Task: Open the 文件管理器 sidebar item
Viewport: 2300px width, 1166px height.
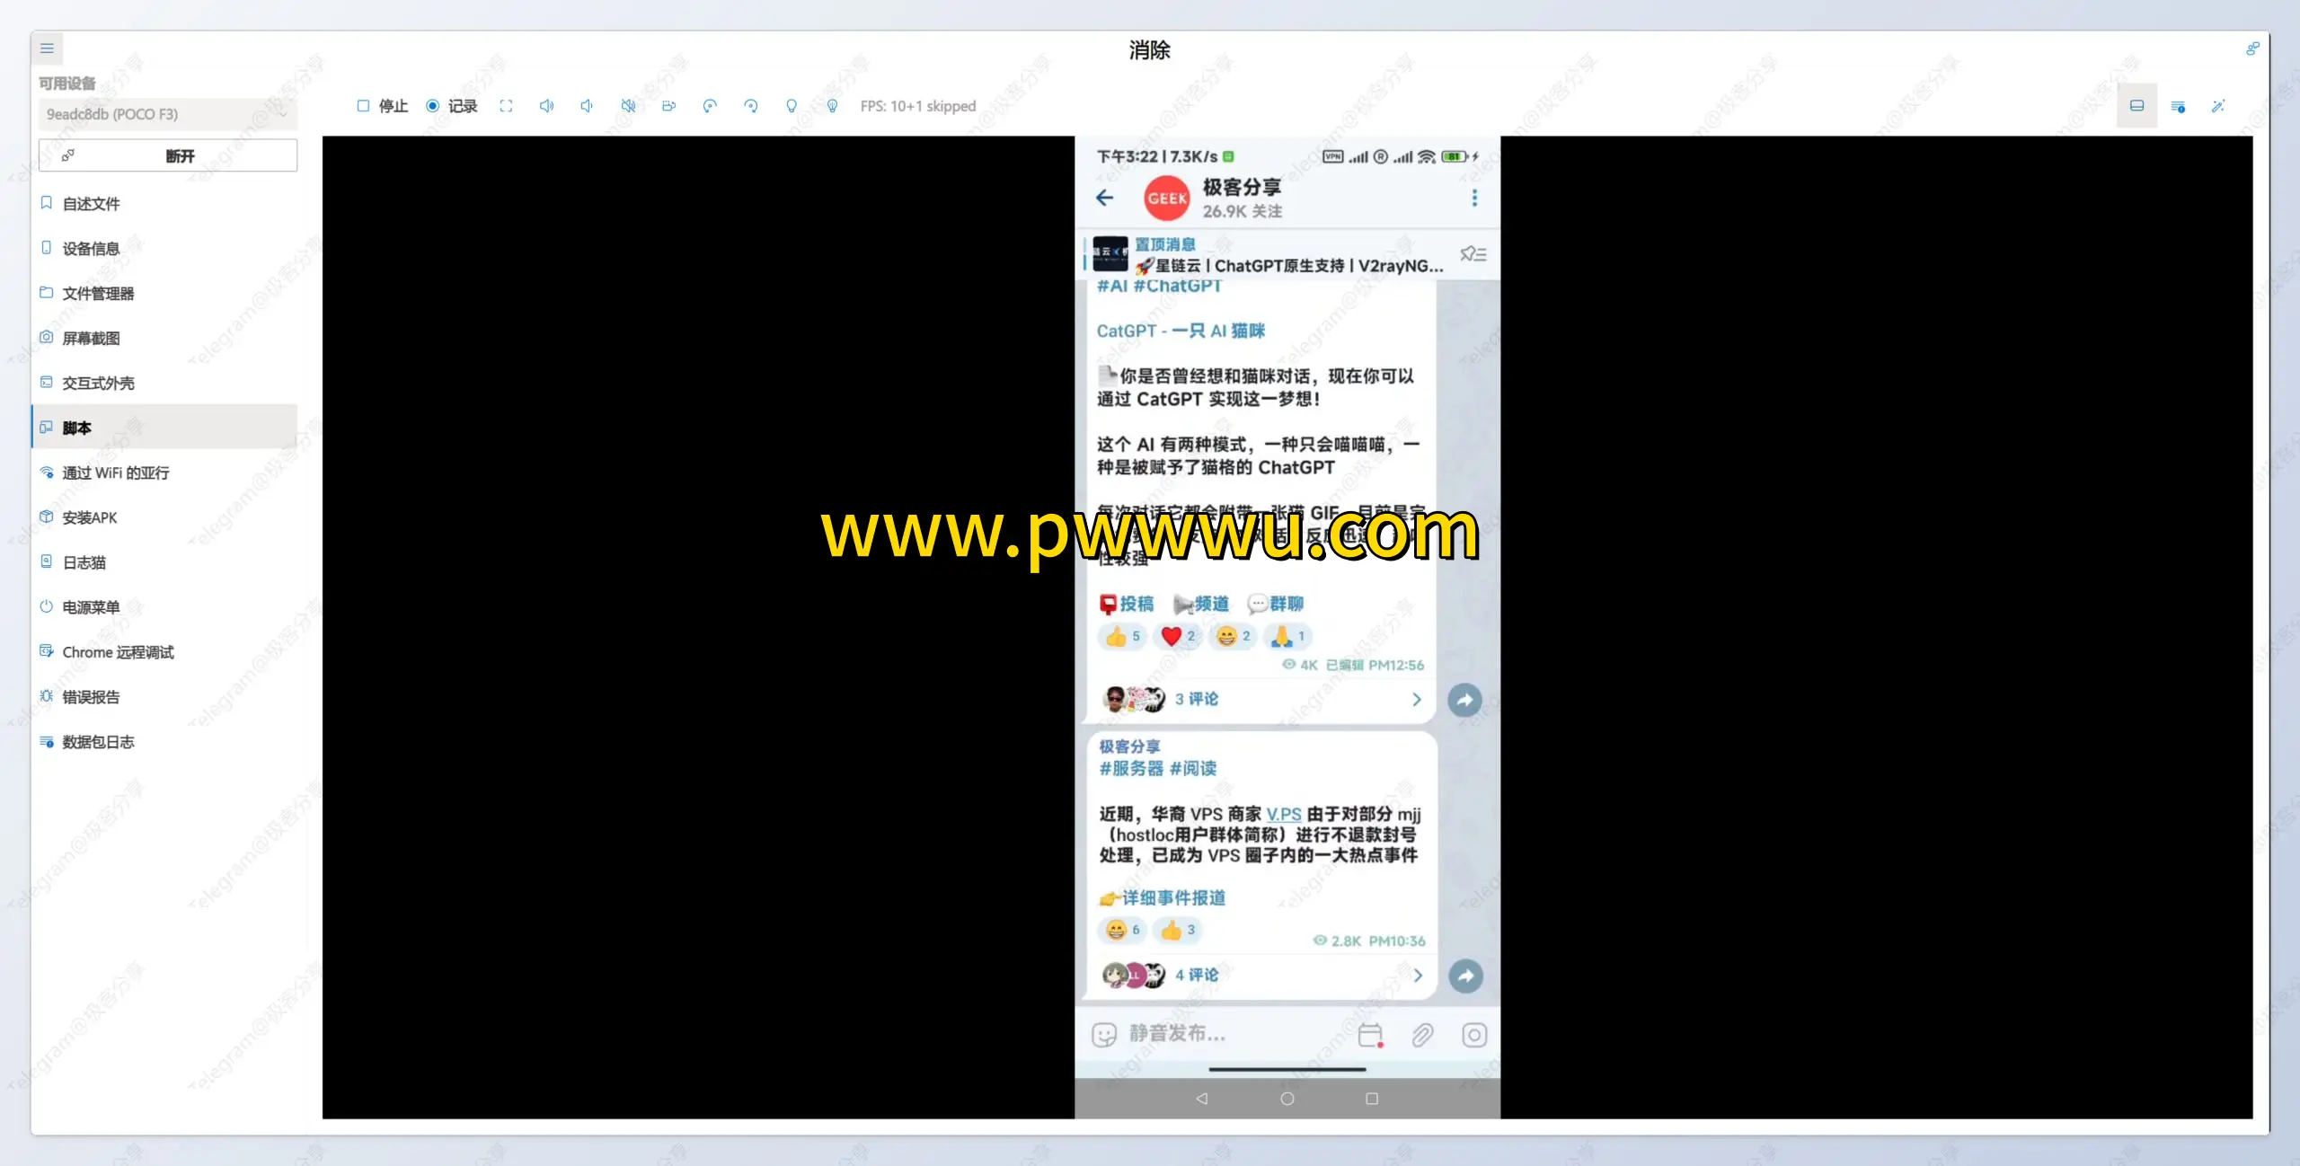Action: [x=98, y=294]
